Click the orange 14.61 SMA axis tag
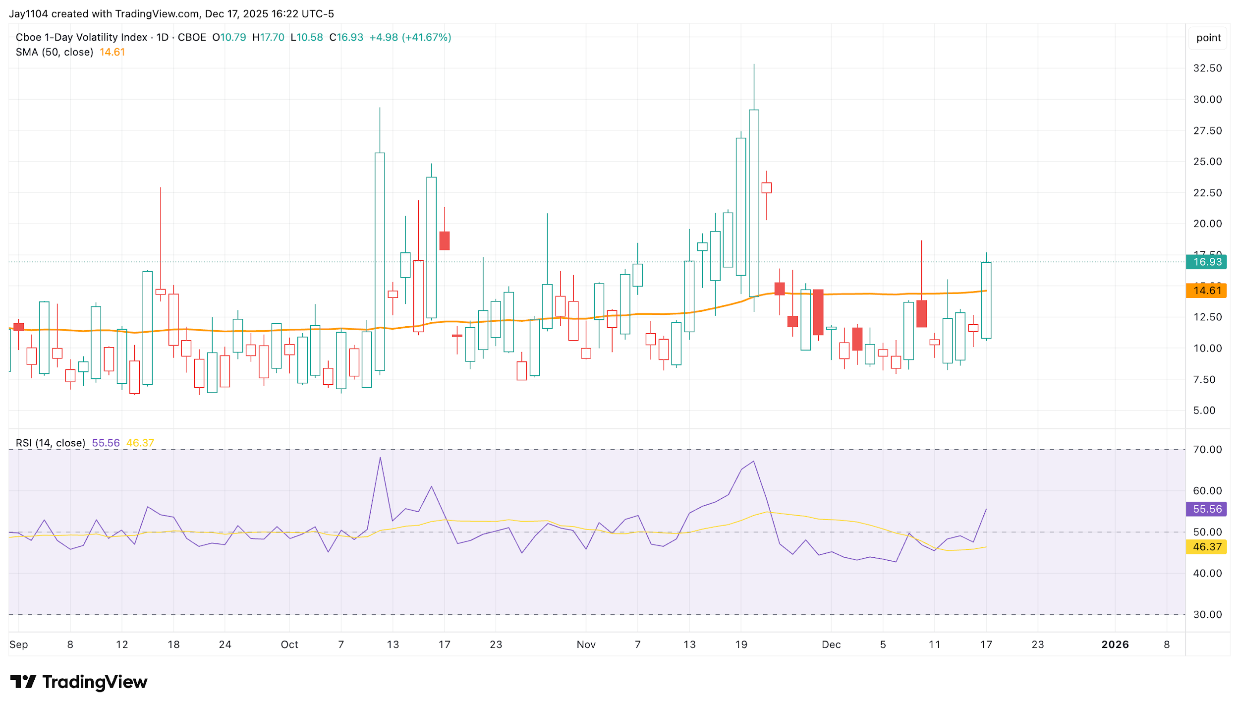The image size is (1239, 708). pyautogui.click(x=1206, y=291)
